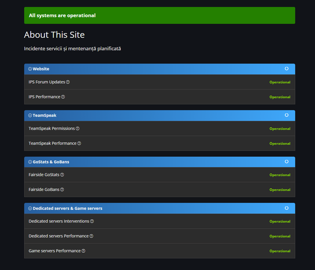315x270 pixels.
Task: Click Operational status of TeamSpeak Permissions
Action: [x=280, y=129]
